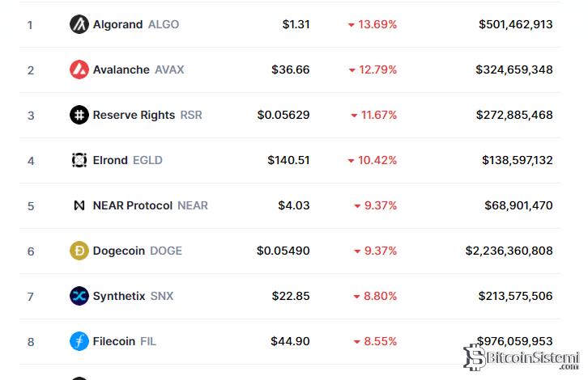Click the Reserve Rights logo icon
Image resolution: width=588 pixels, height=380 pixels.
click(x=79, y=115)
